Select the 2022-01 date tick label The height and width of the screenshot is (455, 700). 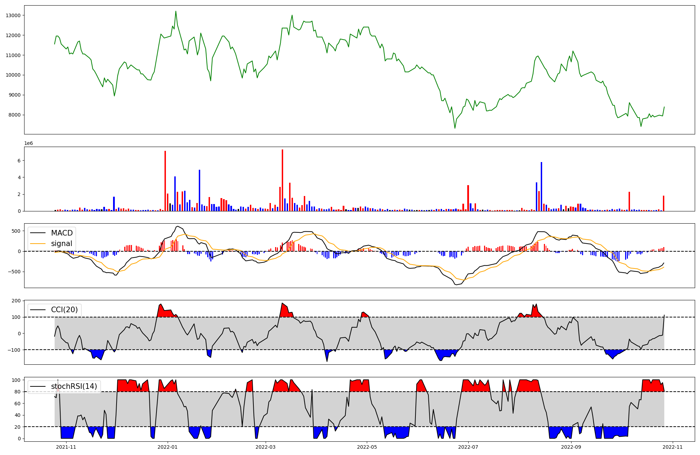(x=168, y=447)
